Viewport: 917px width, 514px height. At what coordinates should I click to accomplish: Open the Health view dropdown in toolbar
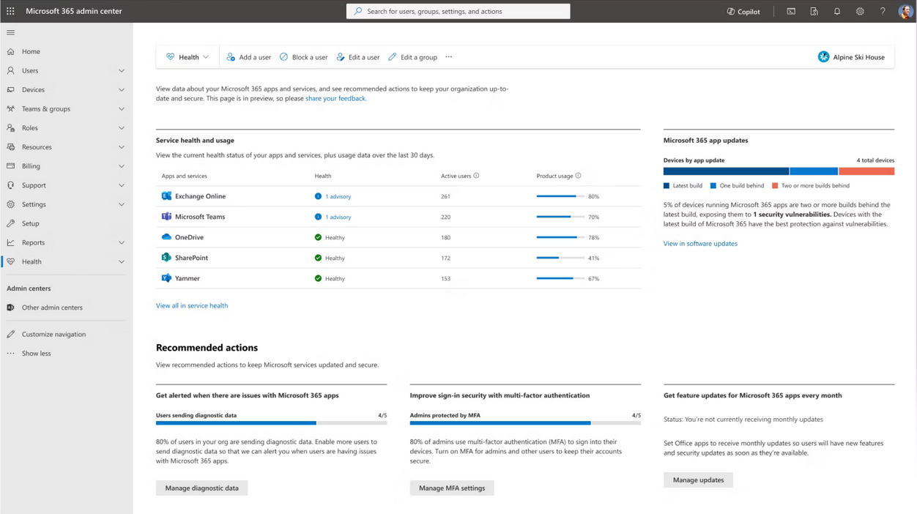point(188,57)
